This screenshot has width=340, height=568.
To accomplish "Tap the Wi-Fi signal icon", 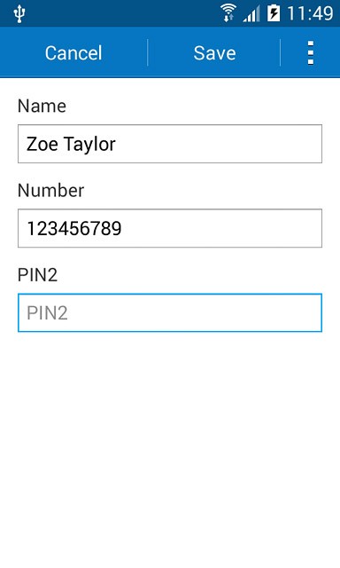I will click(x=228, y=13).
